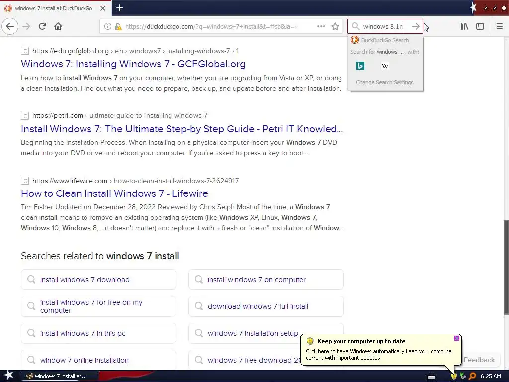Open the GCFGlobal Installing Windows 7 result
Viewport: 509px width, 382px height.
133,64
